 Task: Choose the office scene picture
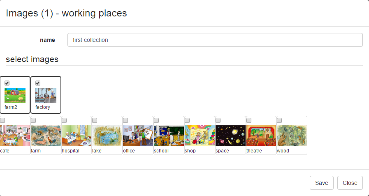click(x=138, y=136)
